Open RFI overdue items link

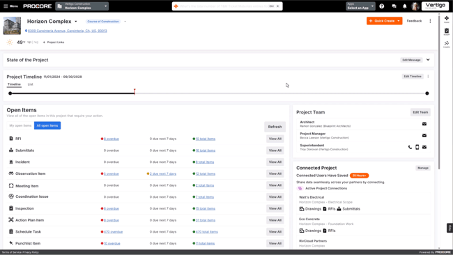pyautogui.click(x=112, y=139)
